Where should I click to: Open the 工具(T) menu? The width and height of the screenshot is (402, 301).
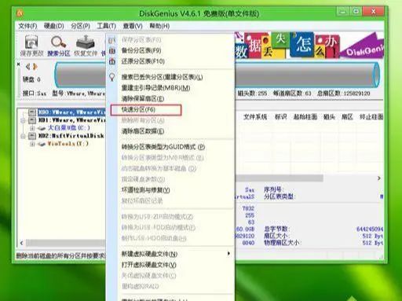(106, 26)
